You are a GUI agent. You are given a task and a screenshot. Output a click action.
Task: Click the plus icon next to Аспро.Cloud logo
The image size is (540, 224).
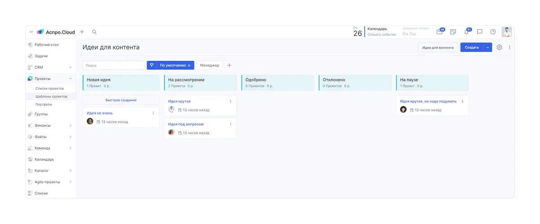(x=82, y=32)
